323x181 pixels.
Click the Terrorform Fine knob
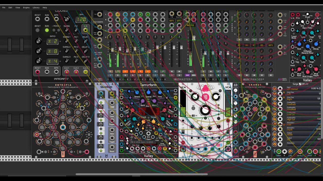click(x=160, y=93)
